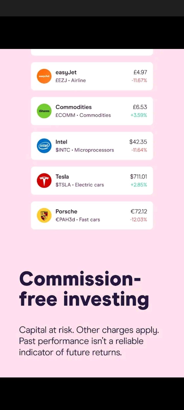Tap the green iShares Commodities logo
This screenshot has width=184, height=410.
pos(44,111)
